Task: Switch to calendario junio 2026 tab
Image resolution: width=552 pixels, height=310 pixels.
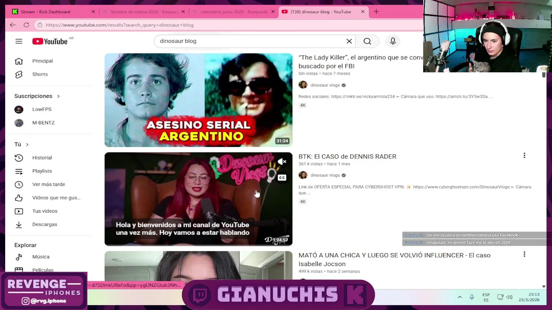Action: (234, 12)
